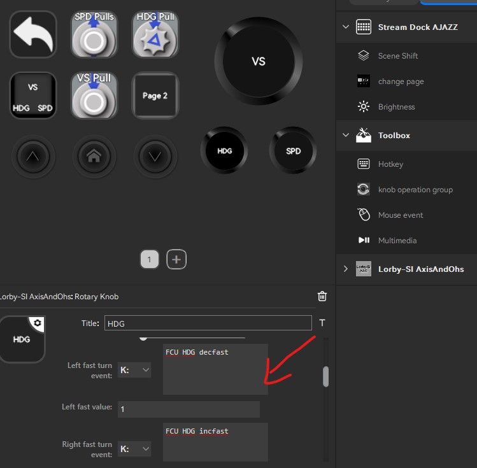Select the HDG Pull key
The image size is (477, 468).
click(155, 34)
